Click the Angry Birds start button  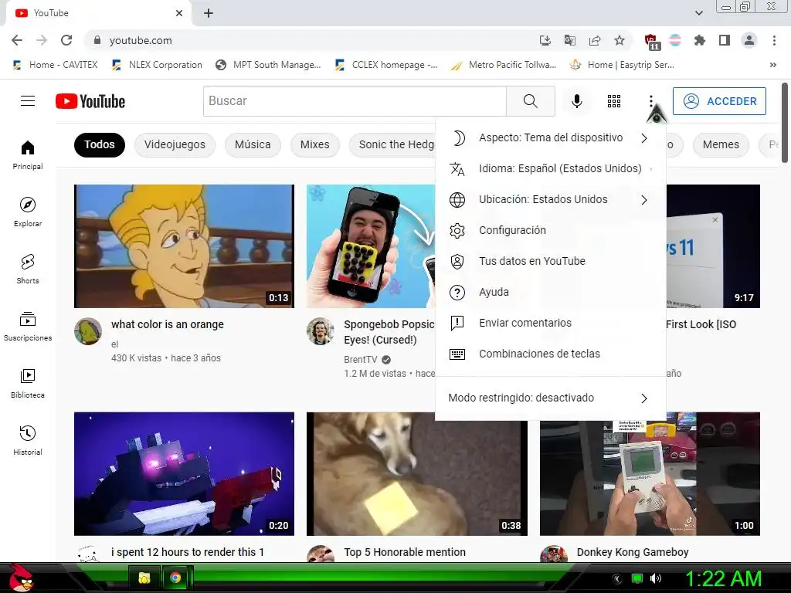[x=21, y=578]
